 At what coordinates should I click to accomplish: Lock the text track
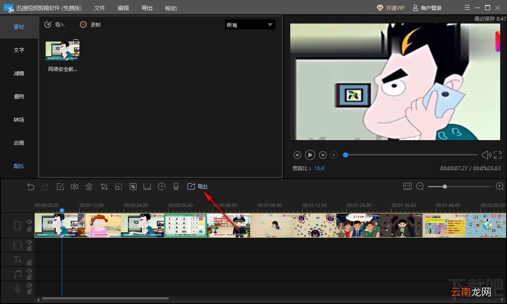click(x=29, y=263)
